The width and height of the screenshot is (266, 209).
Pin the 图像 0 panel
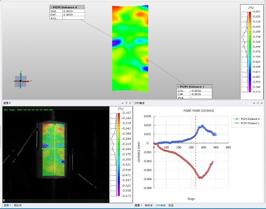pyautogui.click(x=126, y=103)
